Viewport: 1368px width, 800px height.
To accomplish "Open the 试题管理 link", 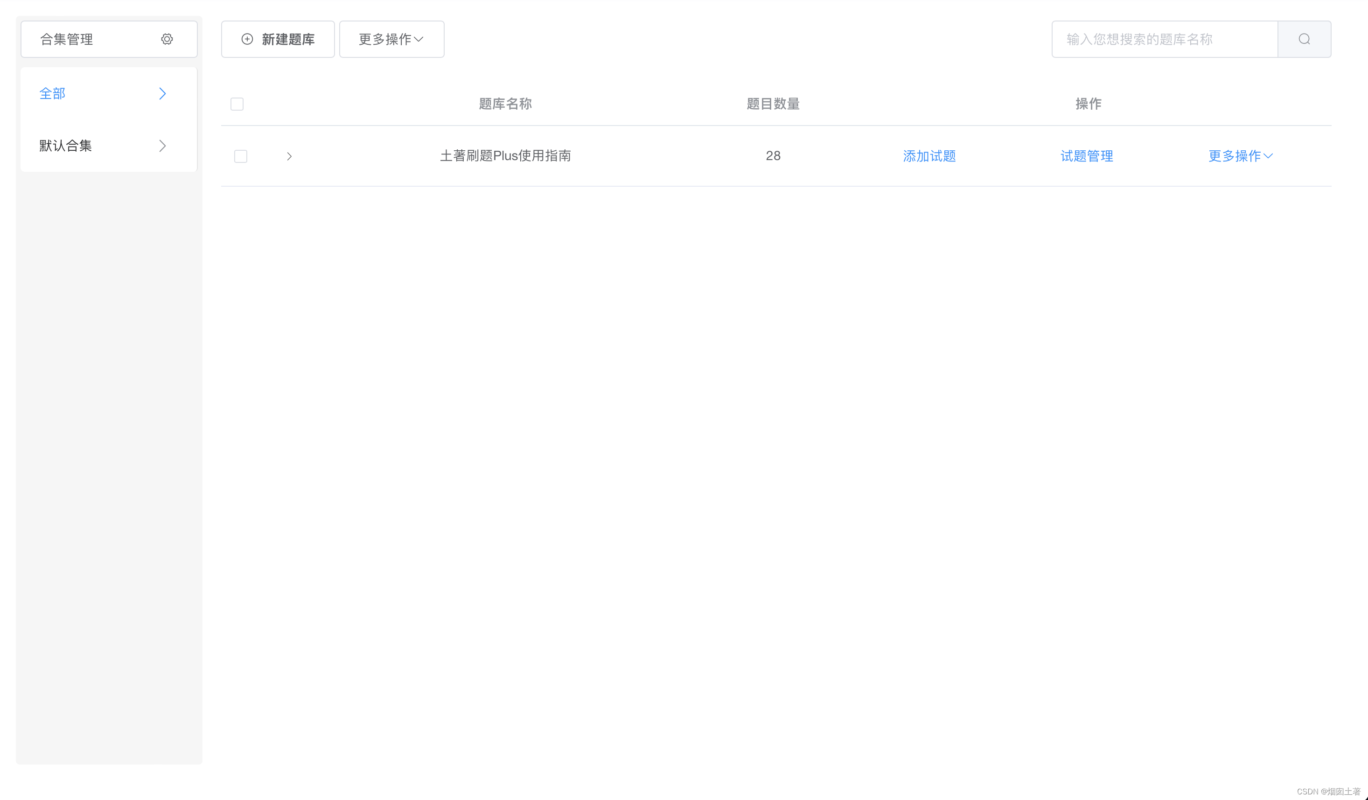I will coord(1086,156).
